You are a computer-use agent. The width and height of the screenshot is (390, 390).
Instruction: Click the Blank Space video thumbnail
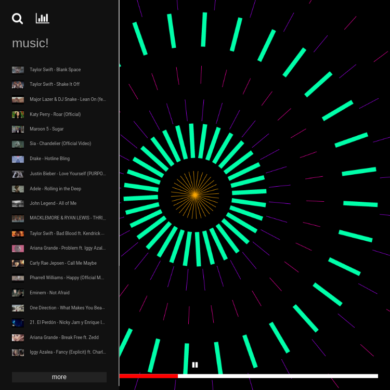click(18, 70)
